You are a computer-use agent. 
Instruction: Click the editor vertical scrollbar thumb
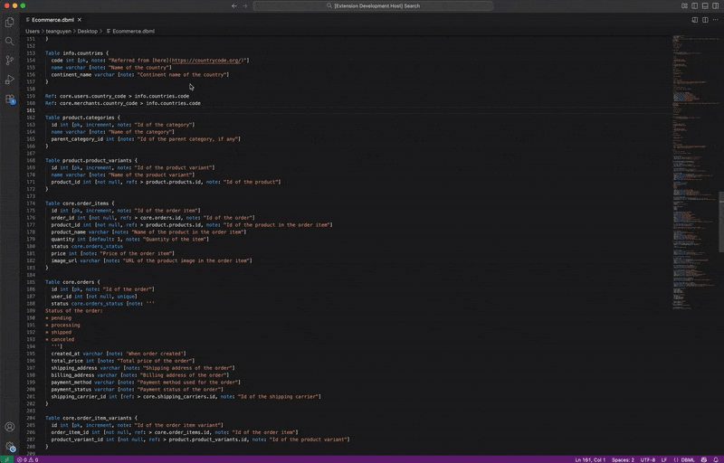point(721,222)
